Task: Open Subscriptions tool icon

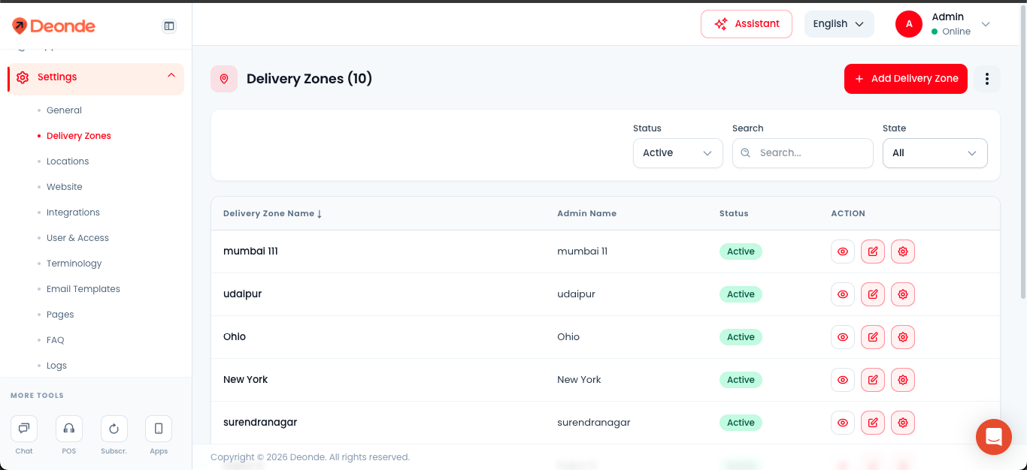Action: click(114, 429)
